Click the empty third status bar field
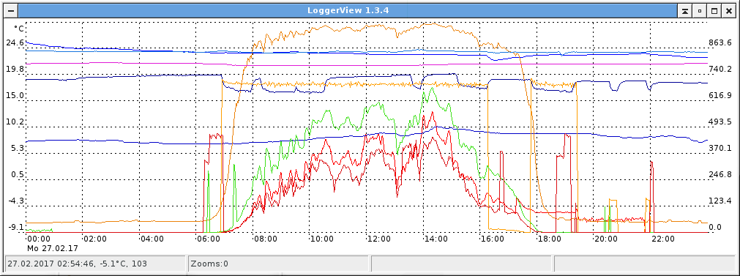Image resolution: width=740 pixels, height=276 pixels. [x=461, y=264]
